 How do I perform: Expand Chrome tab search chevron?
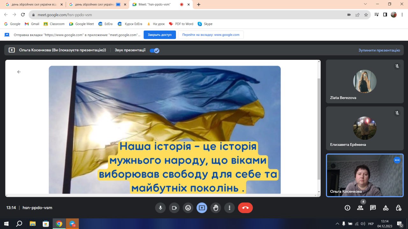tap(365, 4)
